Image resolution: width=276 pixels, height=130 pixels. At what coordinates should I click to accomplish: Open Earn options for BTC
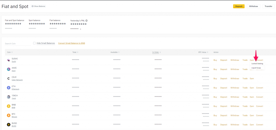252,115
